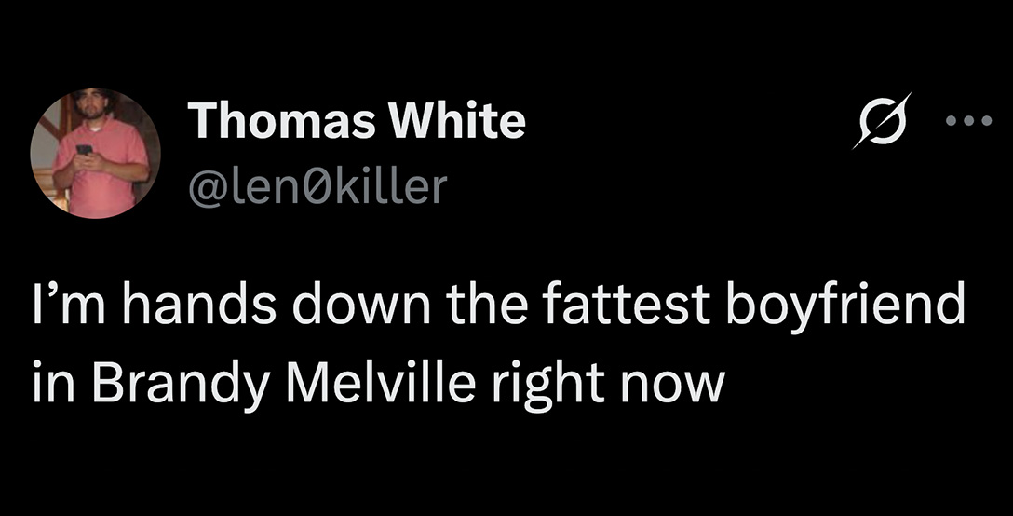Click Thomas White's profile picture
This screenshot has height=516, width=1013.
tap(96, 154)
